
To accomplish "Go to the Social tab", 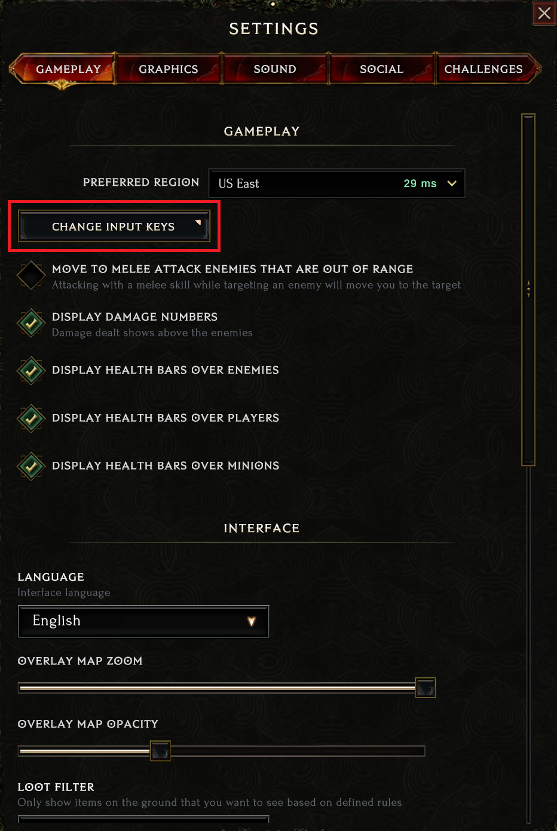I will (381, 69).
